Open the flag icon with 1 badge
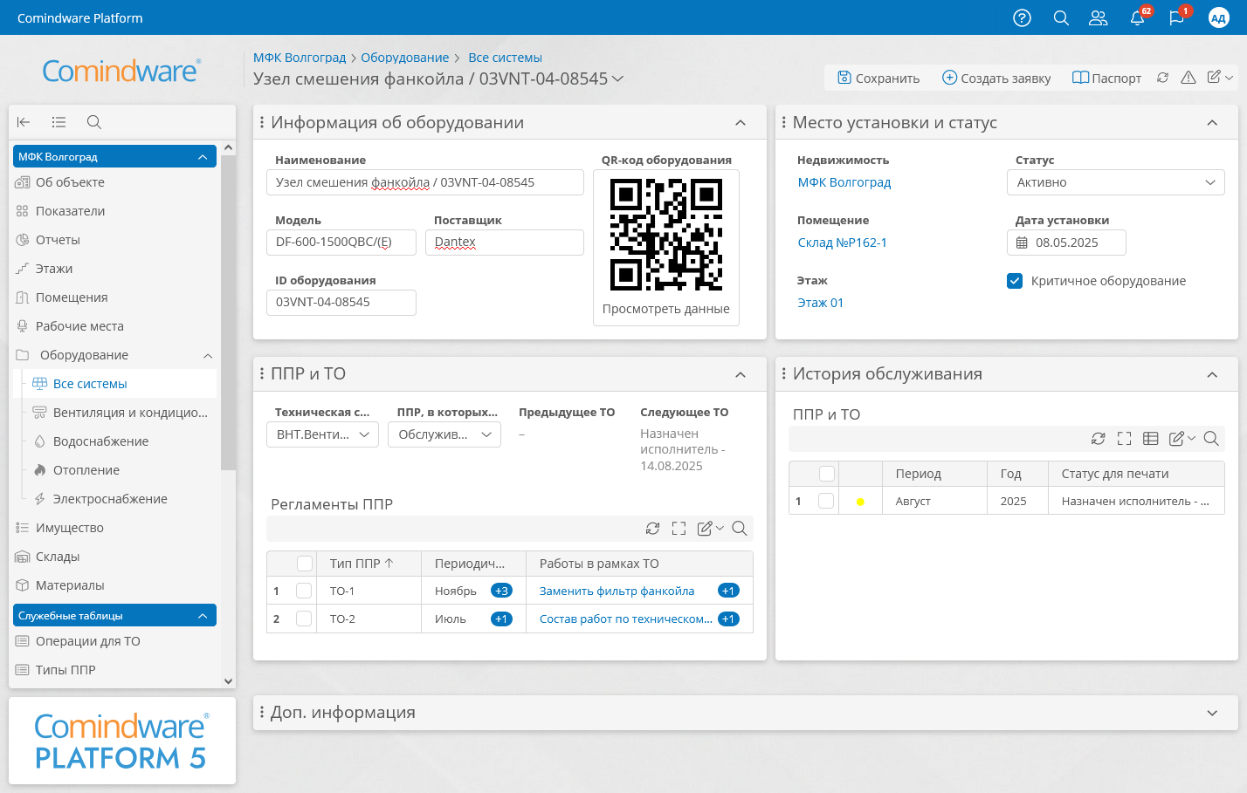This screenshot has height=793, width=1247. coord(1176,18)
